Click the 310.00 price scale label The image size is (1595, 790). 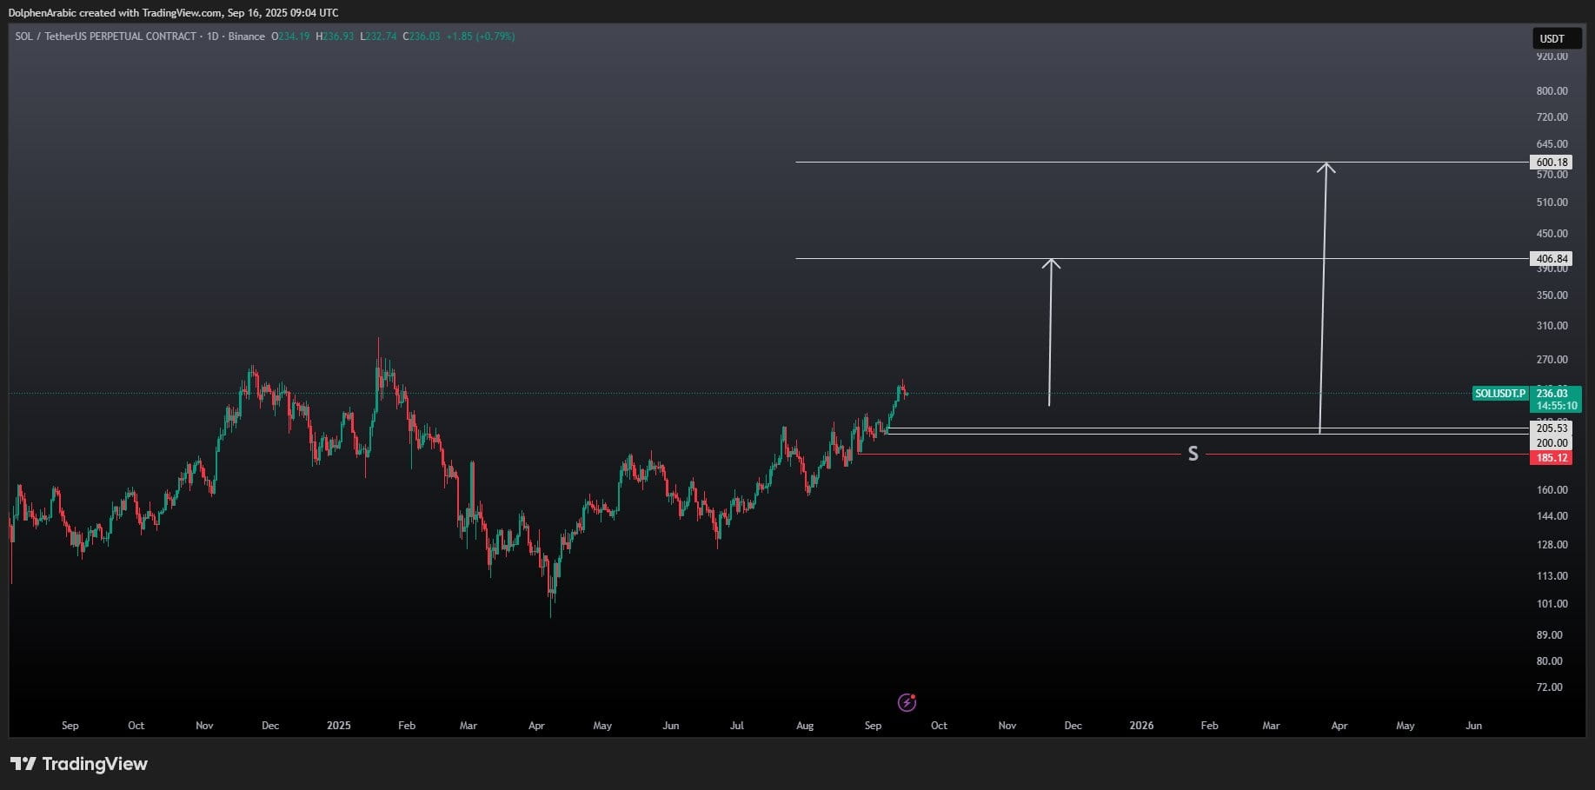[1552, 326]
